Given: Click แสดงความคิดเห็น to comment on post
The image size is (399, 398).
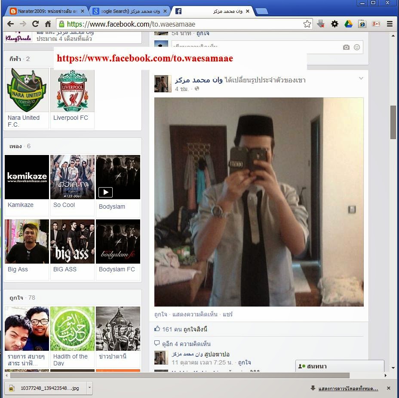Looking at the screenshot, I should (195, 314).
